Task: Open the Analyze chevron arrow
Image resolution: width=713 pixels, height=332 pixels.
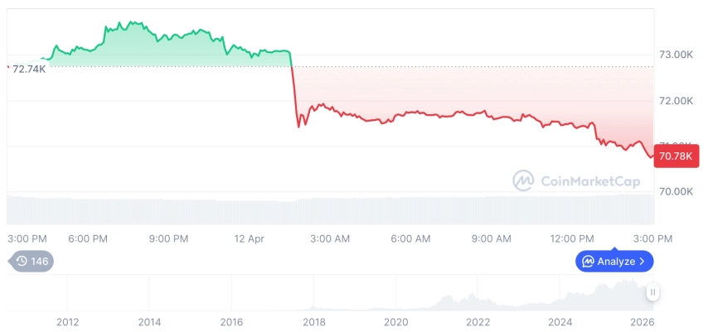Action: pyautogui.click(x=643, y=262)
